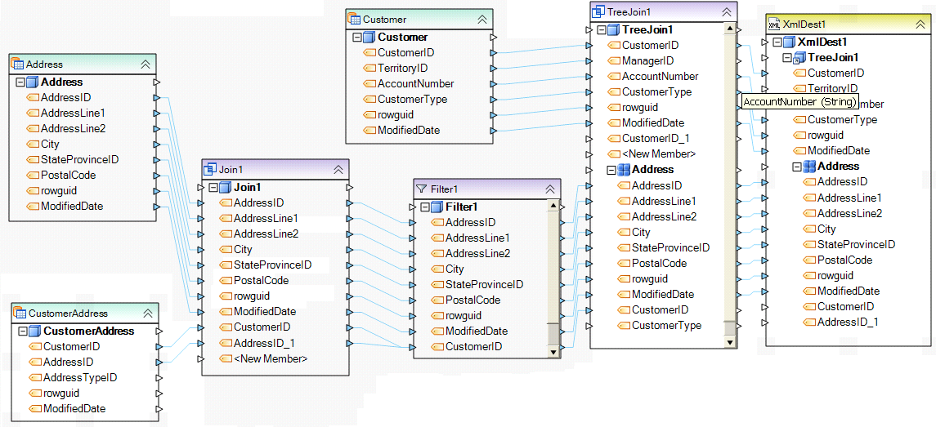Select AddressTypeID in CustomerAddress object
The width and height of the screenshot is (936, 427).
80,377
